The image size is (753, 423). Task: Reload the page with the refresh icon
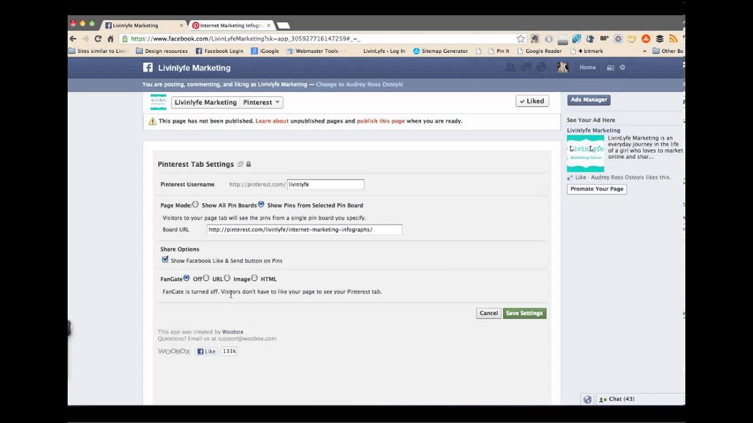[98, 39]
